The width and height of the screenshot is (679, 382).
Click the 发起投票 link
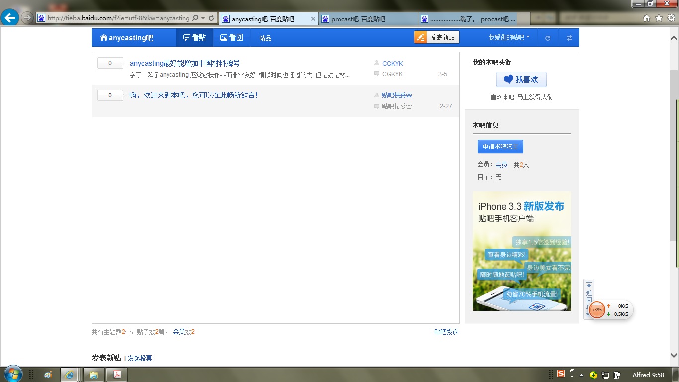(x=140, y=358)
